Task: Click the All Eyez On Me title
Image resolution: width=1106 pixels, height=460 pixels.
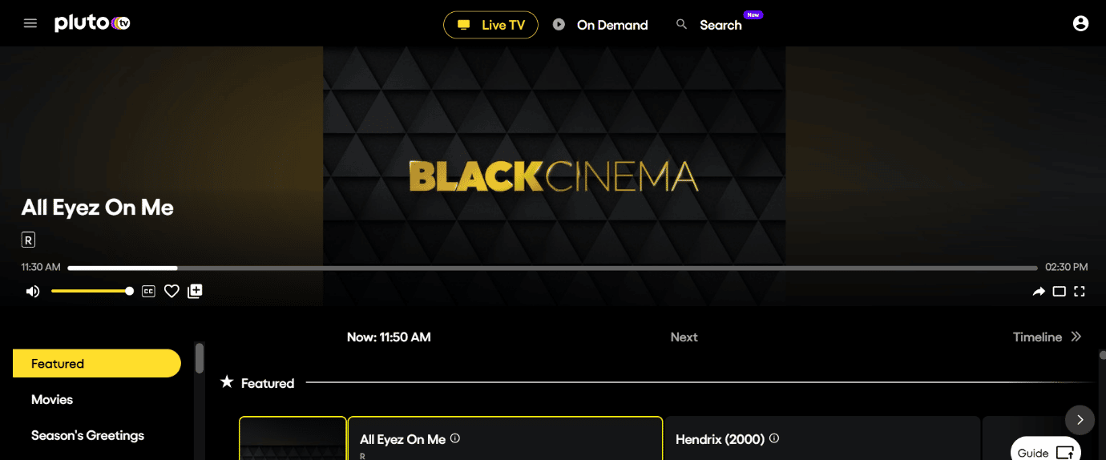Action: click(98, 208)
